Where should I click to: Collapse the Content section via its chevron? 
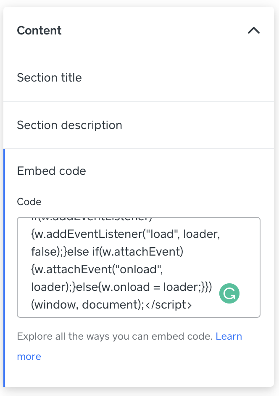pos(253,30)
